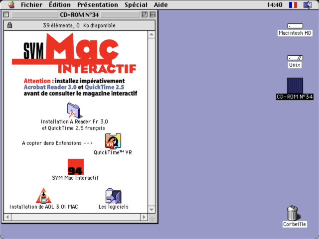The height and width of the screenshot is (239, 319).
Task: Select the Installation A.Reader folder icon
Action: coord(74,111)
